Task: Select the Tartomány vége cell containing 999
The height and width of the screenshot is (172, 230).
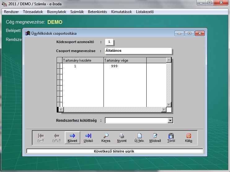Action: point(125,66)
